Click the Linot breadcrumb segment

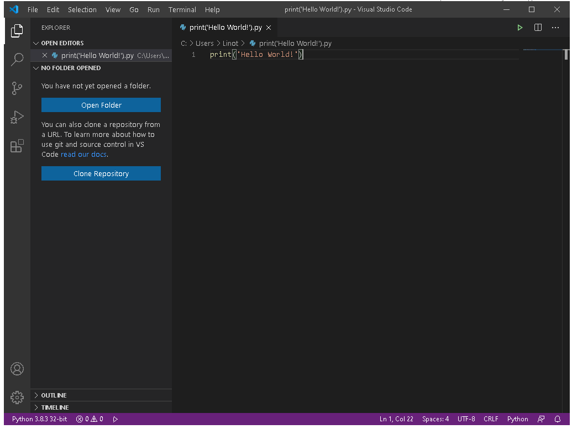[x=230, y=44]
